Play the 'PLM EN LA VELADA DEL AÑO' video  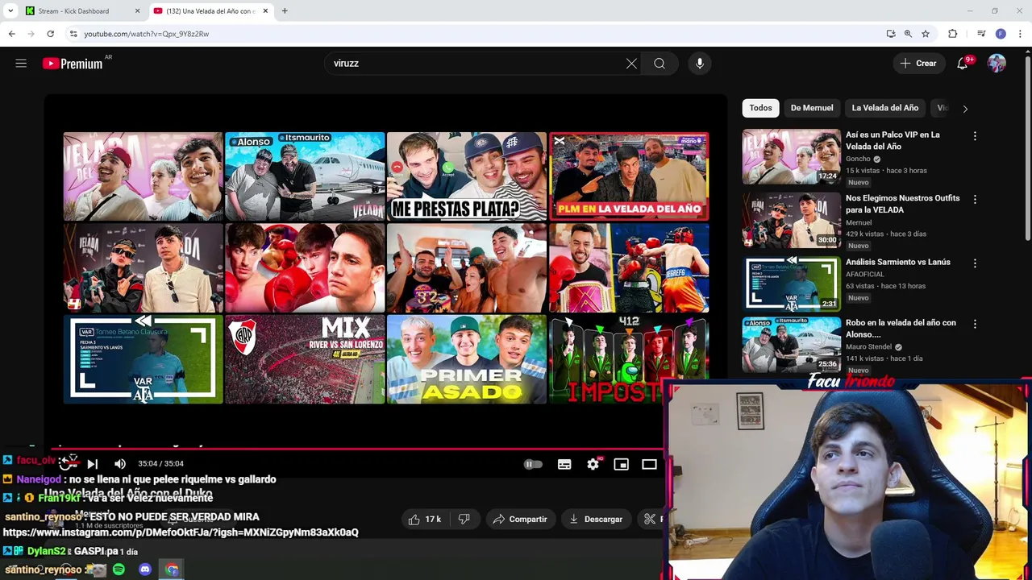(x=629, y=176)
